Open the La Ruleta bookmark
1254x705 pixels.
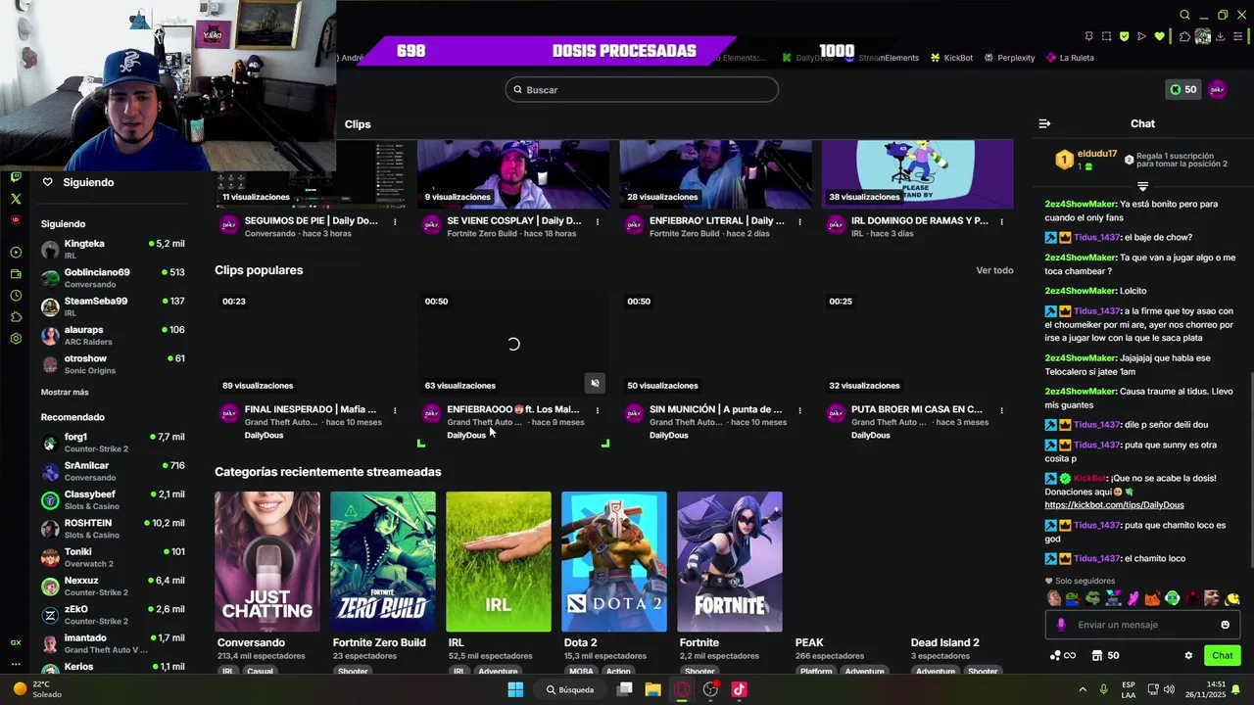tap(1070, 58)
